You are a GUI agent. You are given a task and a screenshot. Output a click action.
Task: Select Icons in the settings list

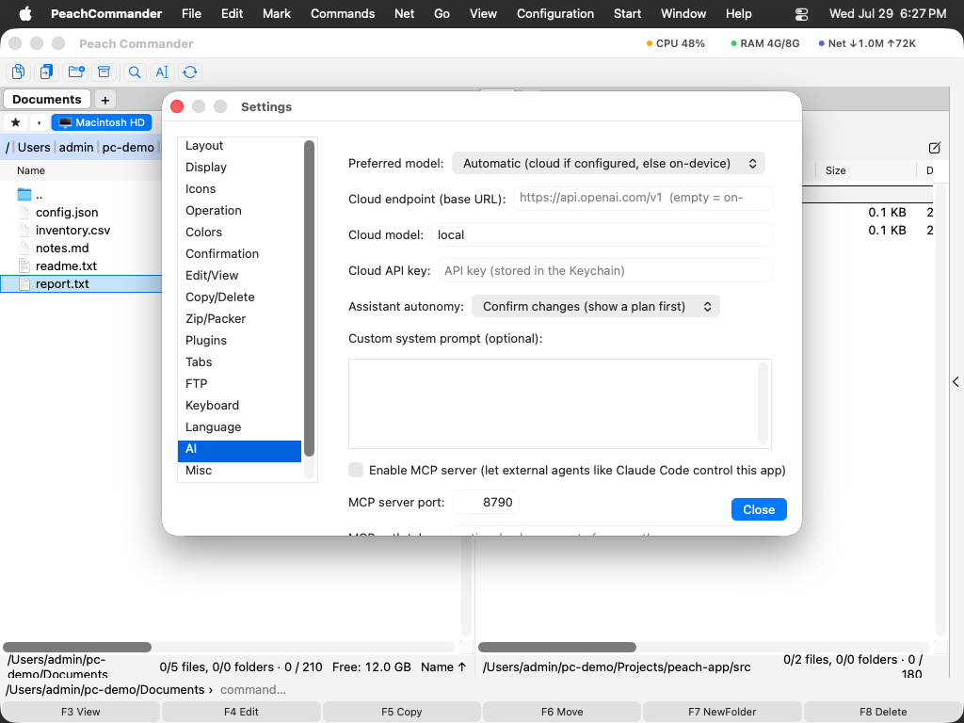point(240,188)
